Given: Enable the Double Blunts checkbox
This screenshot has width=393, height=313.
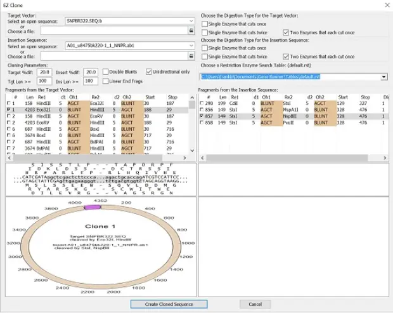Looking at the screenshot, I should click(x=105, y=72).
